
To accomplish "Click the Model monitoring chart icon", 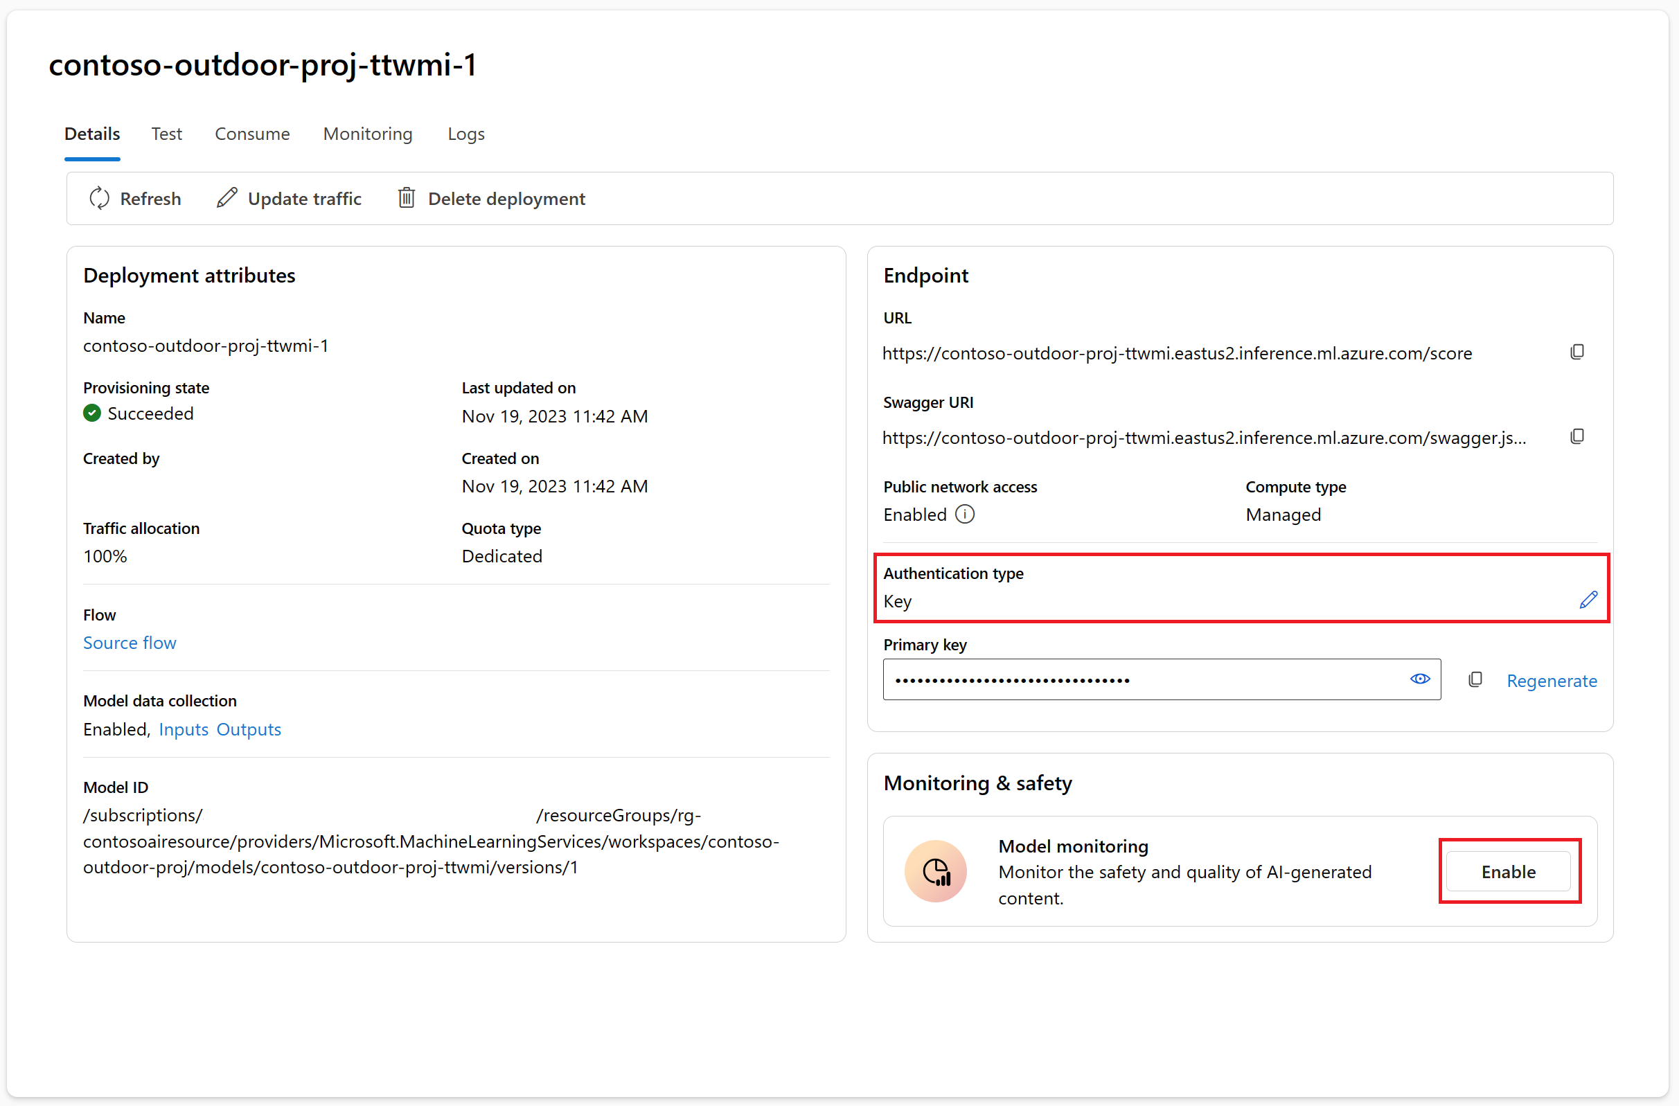I will pyautogui.click(x=936, y=872).
